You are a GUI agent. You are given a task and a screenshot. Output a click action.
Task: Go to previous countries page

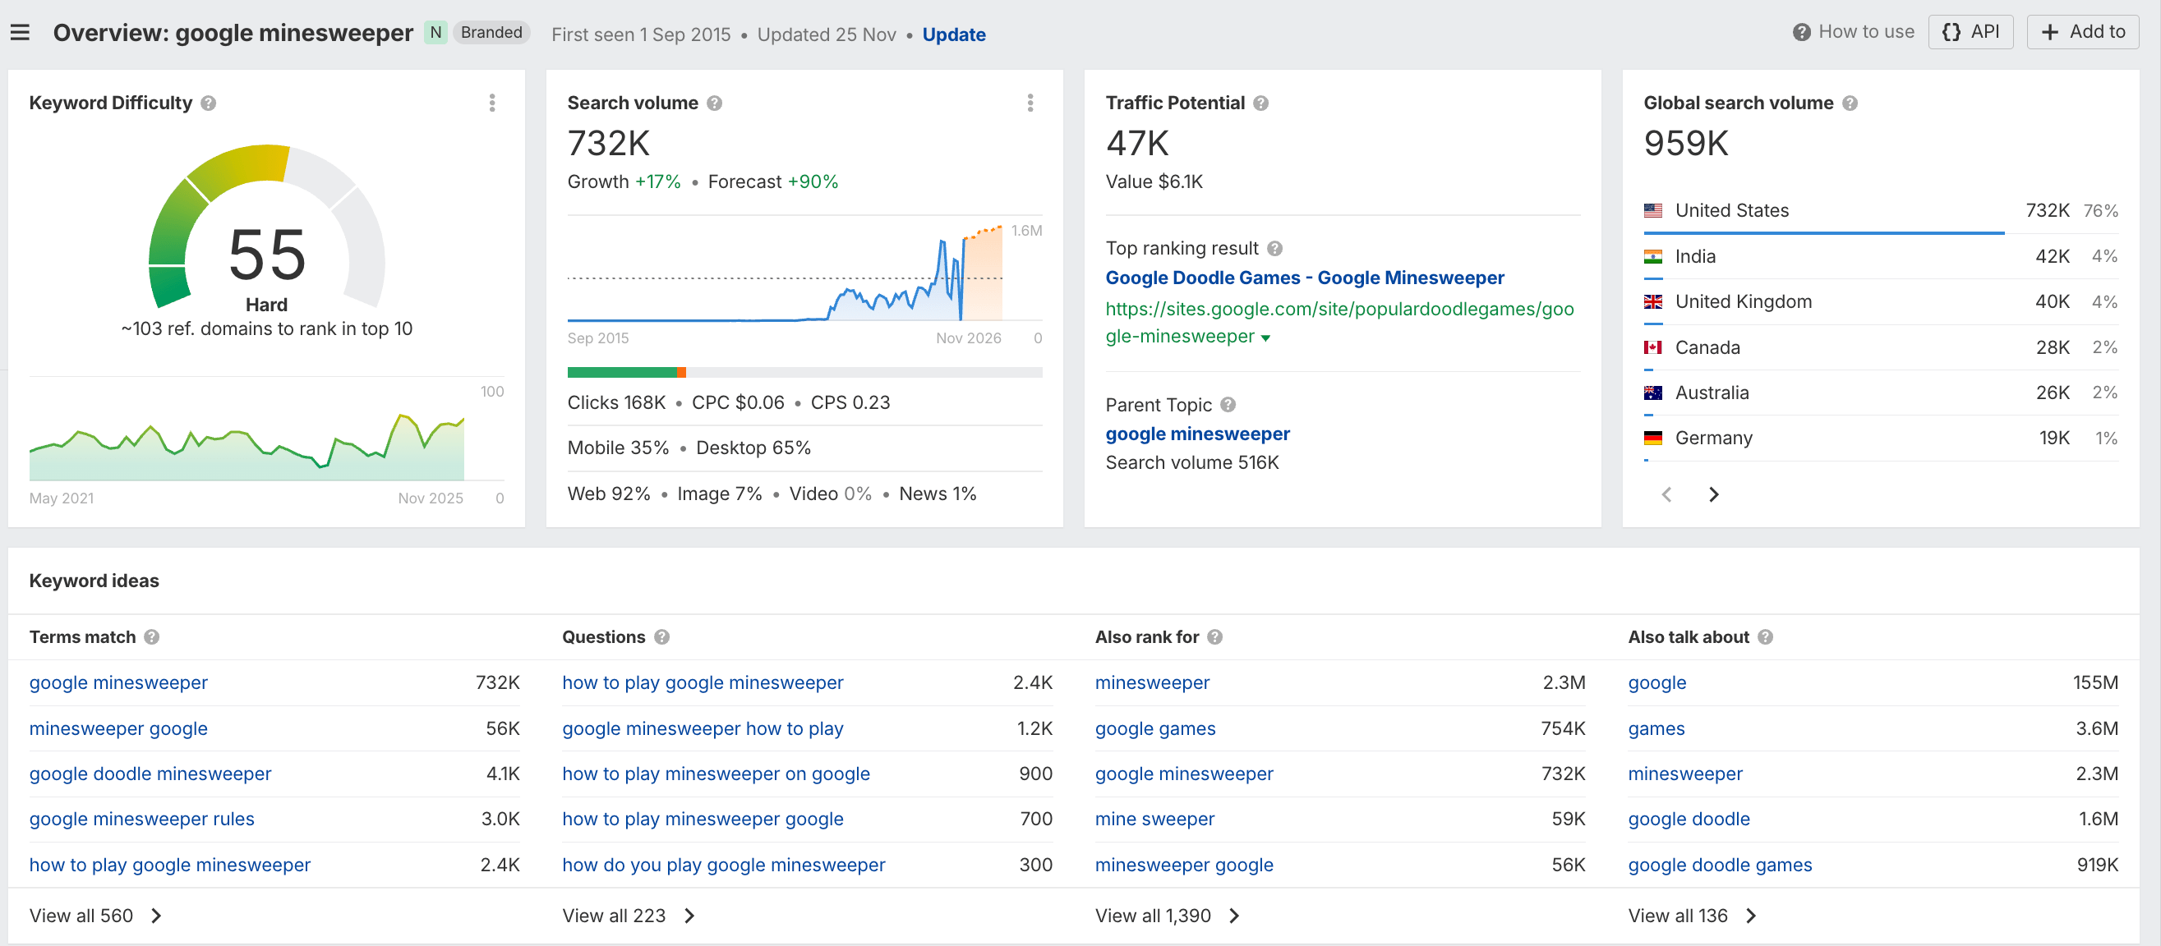pyautogui.click(x=1667, y=495)
